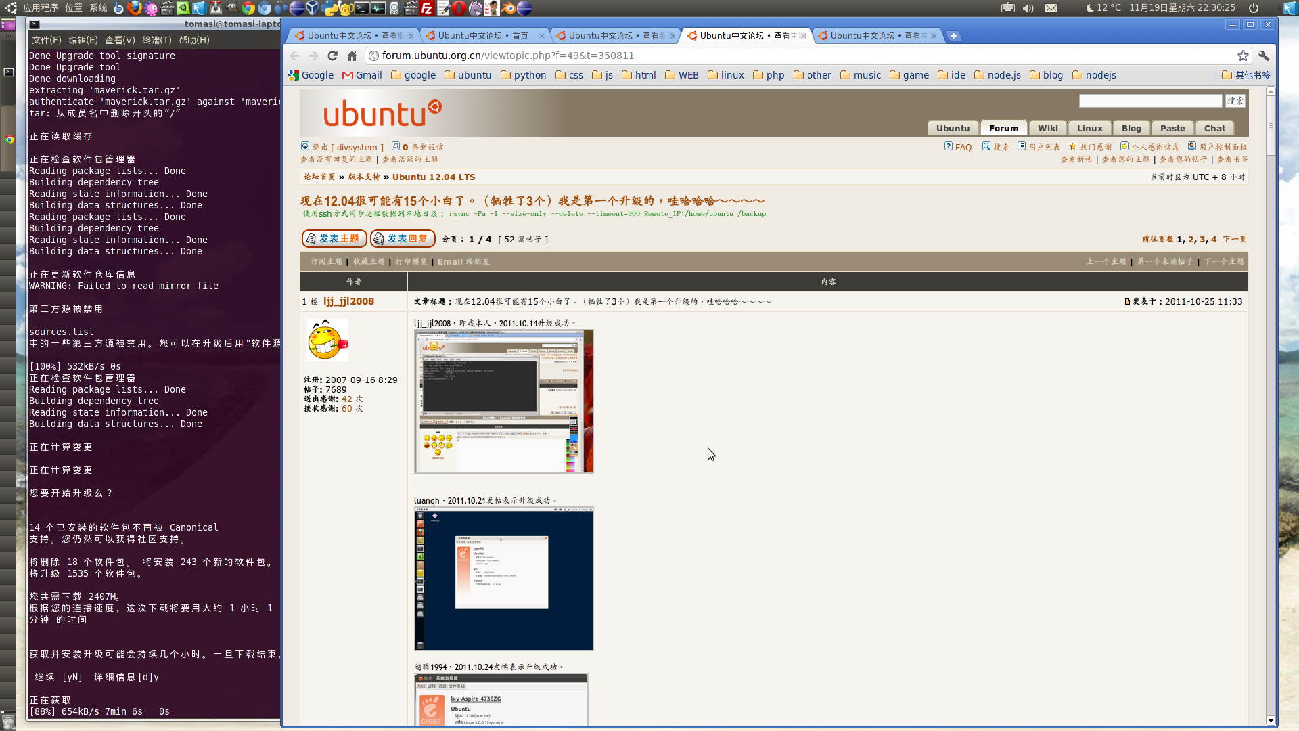Expand the python bookmarks folder

[523, 75]
